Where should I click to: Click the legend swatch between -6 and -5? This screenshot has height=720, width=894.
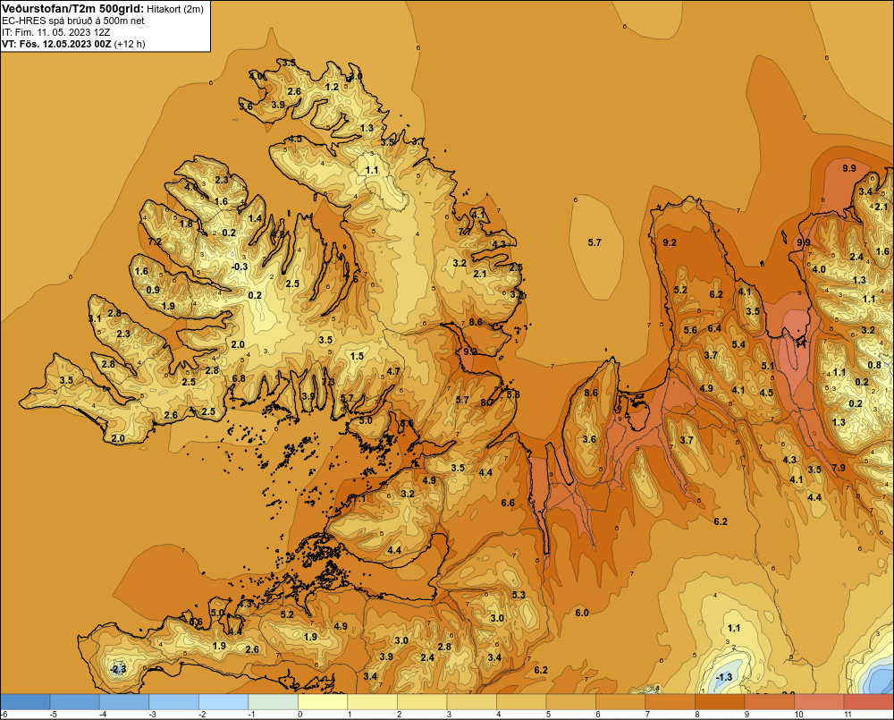click(x=25, y=702)
